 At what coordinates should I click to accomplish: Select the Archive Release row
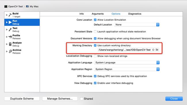22,51
